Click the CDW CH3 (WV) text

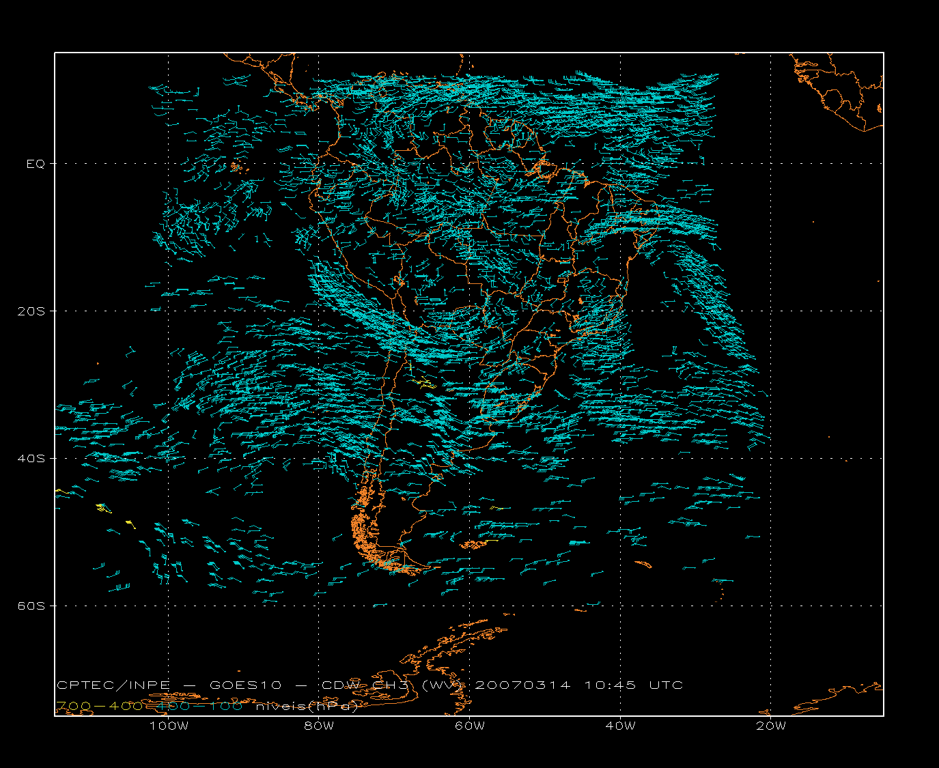tap(393, 685)
